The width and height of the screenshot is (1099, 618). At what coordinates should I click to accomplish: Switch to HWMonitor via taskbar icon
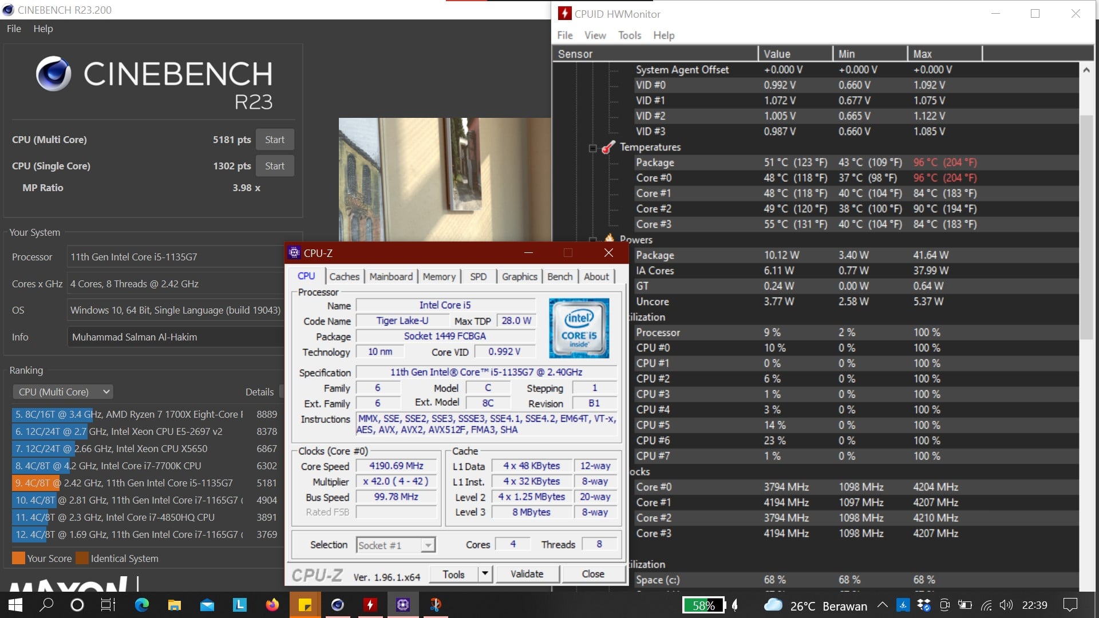click(x=370, y=605)
